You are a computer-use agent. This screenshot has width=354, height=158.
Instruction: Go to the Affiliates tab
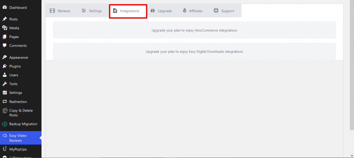tap(193, 11)
